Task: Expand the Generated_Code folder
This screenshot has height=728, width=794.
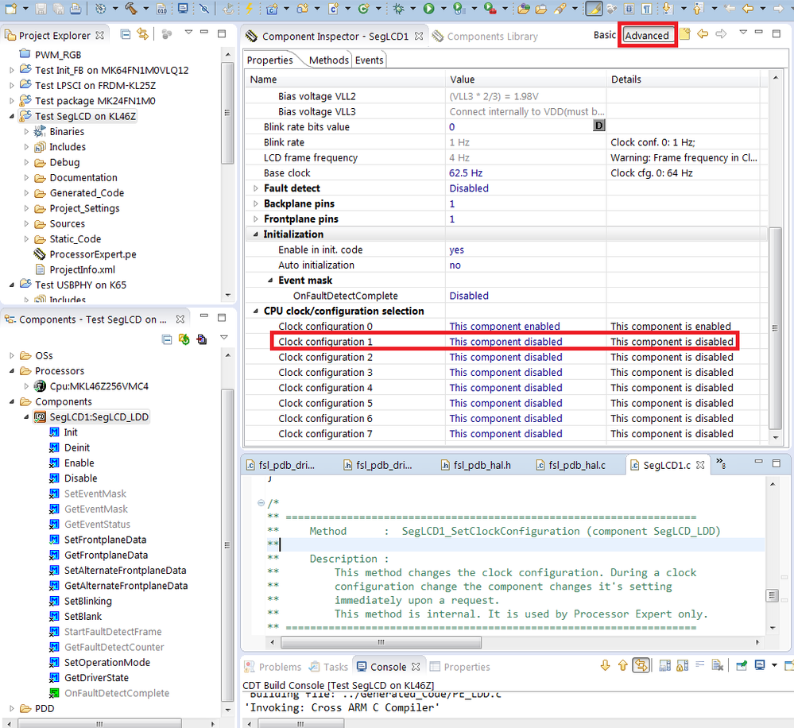Action: coord(26,193)
